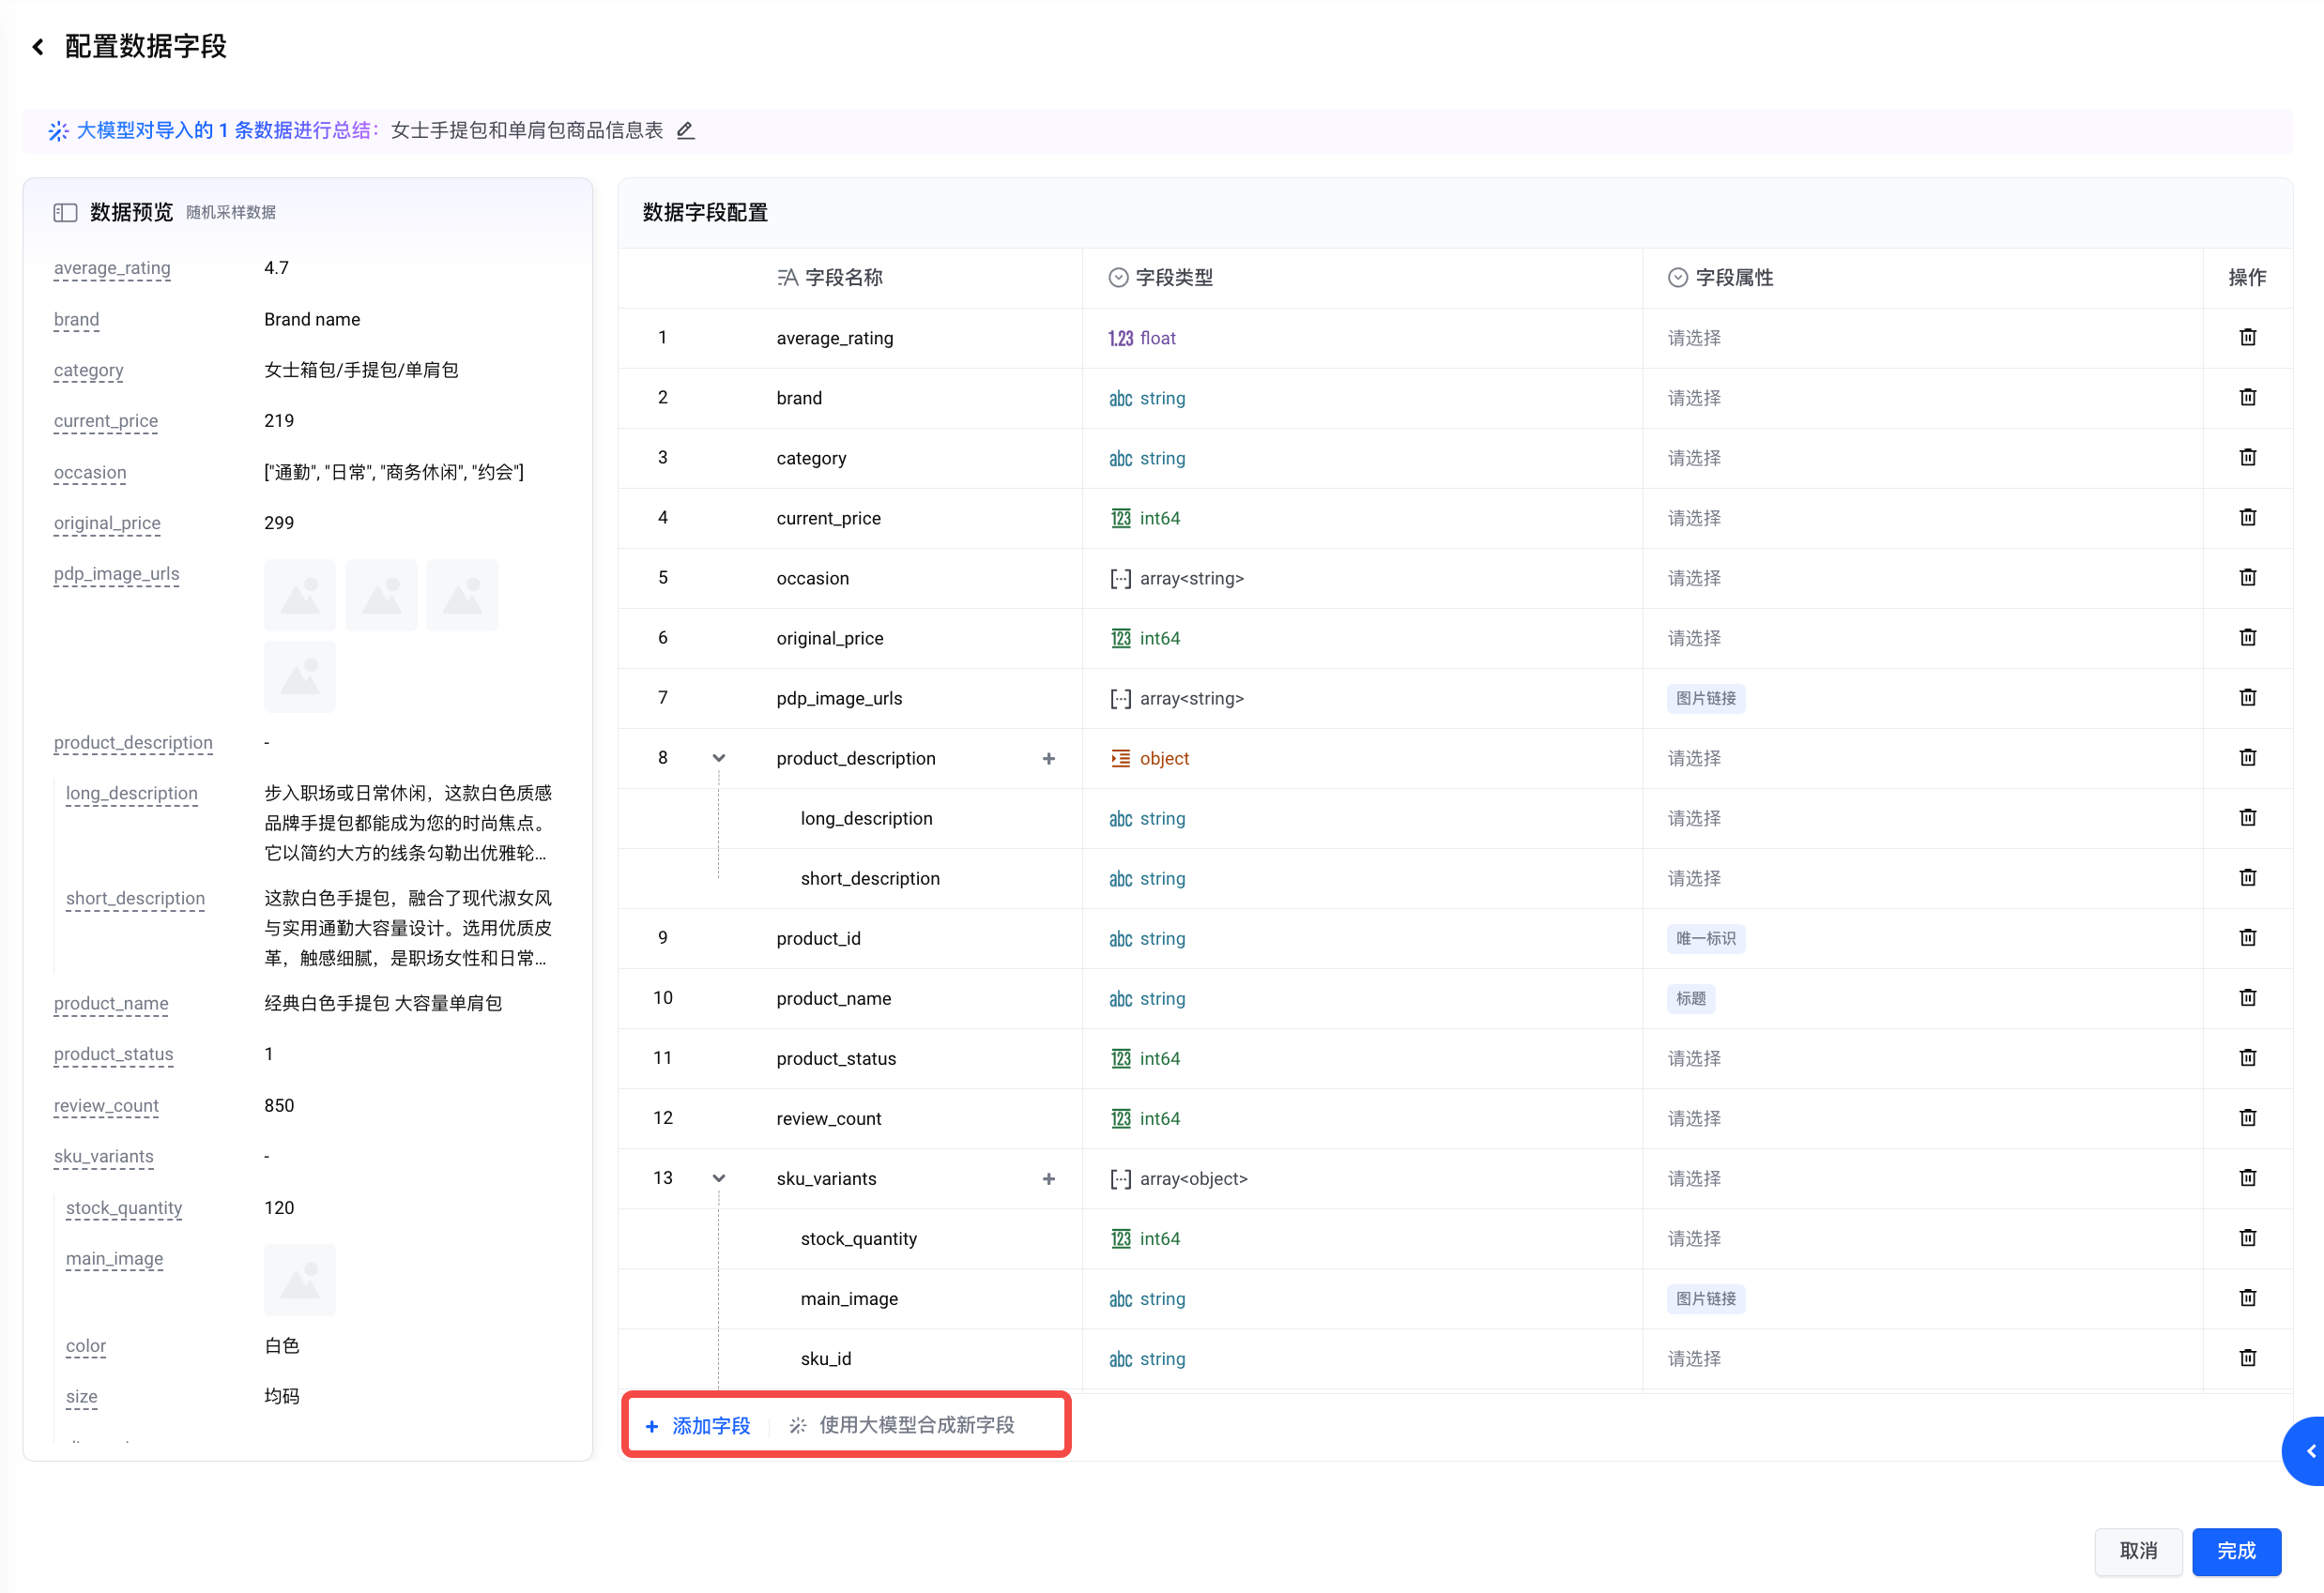Image resolution: width=2324 pixels, height=1593 pixels.
Task: Change the 图片链接 attribute on pdp_image_urls
Action: (x=1705, y=699)
